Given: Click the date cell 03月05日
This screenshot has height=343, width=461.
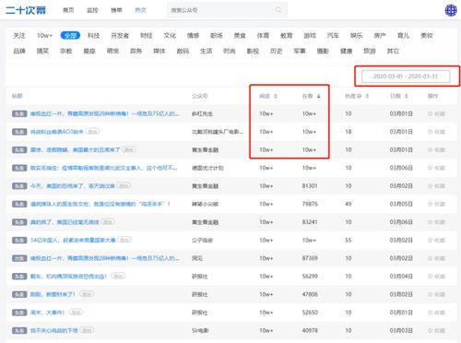Looking at the screenshot, I should [x=401, y=204].
